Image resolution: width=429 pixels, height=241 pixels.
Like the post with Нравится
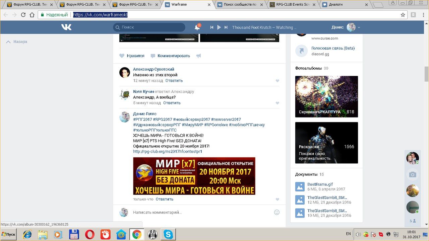(132, 56)
